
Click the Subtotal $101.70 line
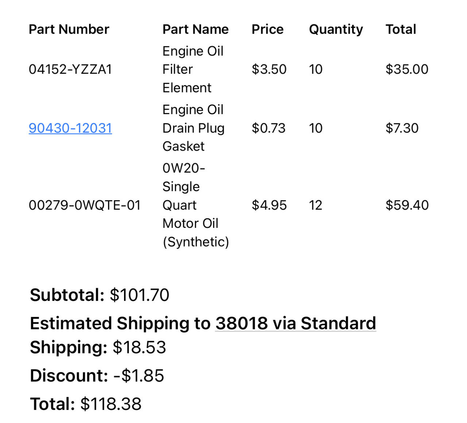click(100, 295)
